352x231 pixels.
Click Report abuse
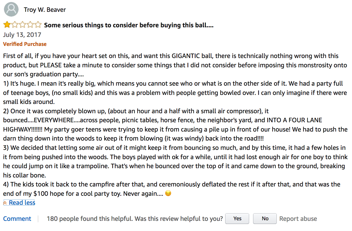(298, 219)
